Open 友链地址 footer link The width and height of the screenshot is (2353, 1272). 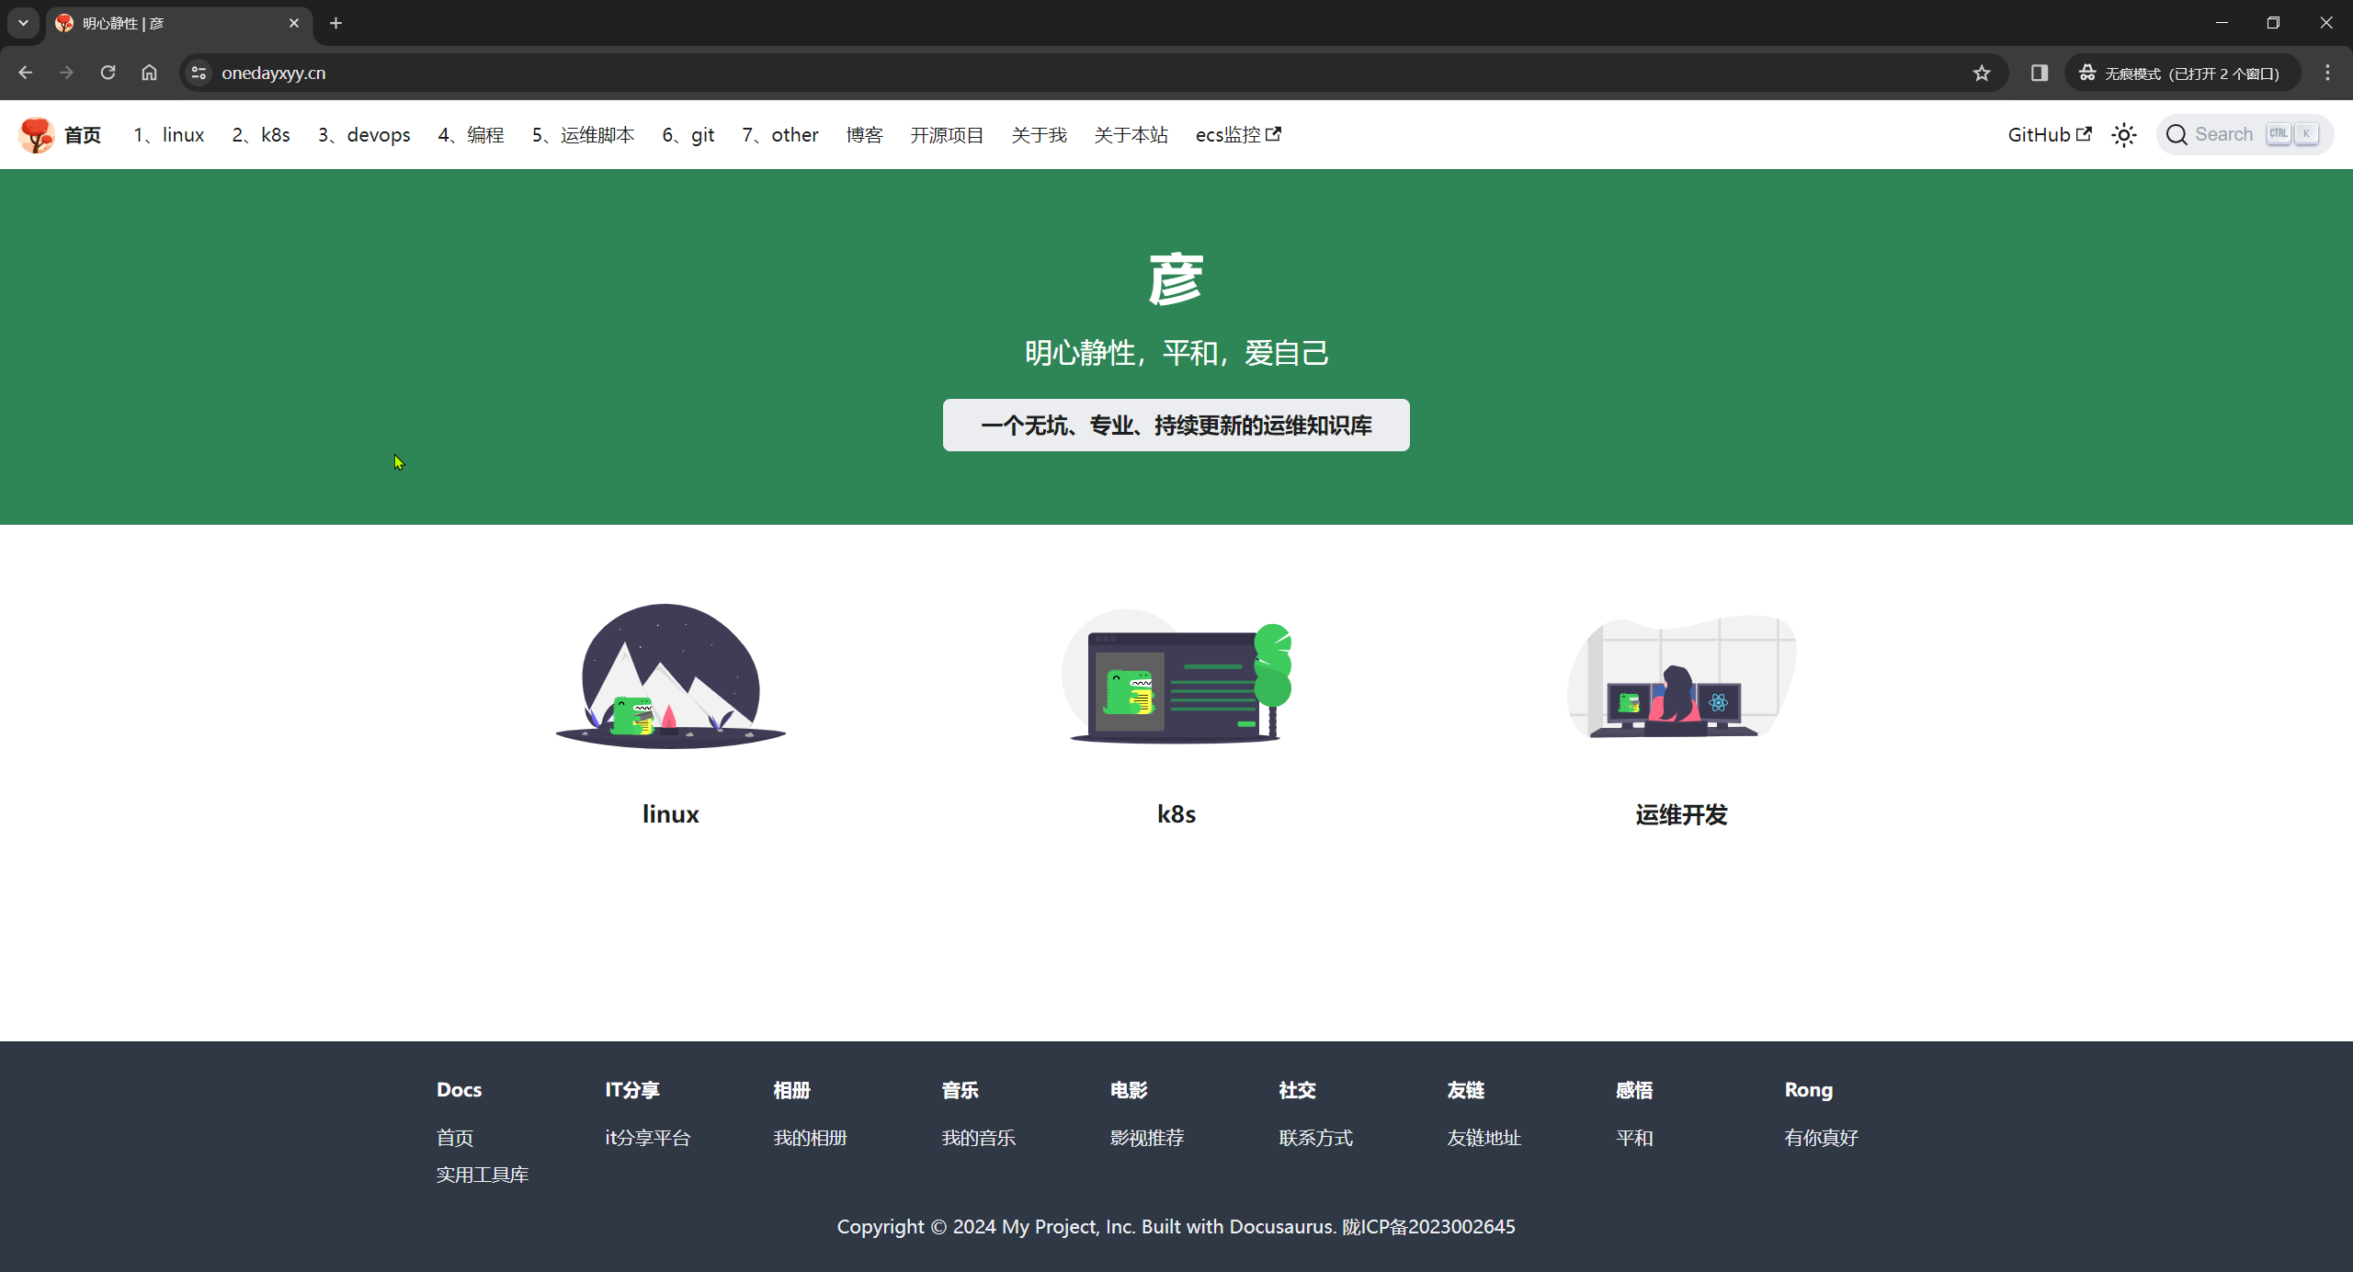[1484, 1138]
